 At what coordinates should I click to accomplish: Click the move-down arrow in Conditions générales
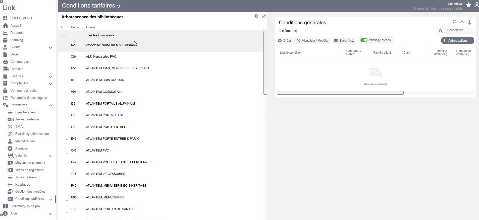click(x=469, y=22)
